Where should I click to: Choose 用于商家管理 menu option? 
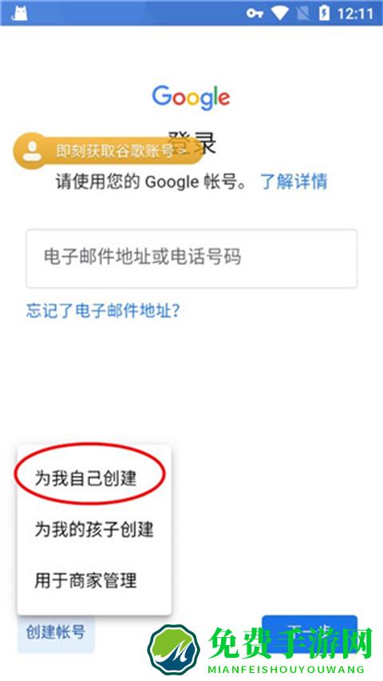pyautogui.click(x=86, y=580)
